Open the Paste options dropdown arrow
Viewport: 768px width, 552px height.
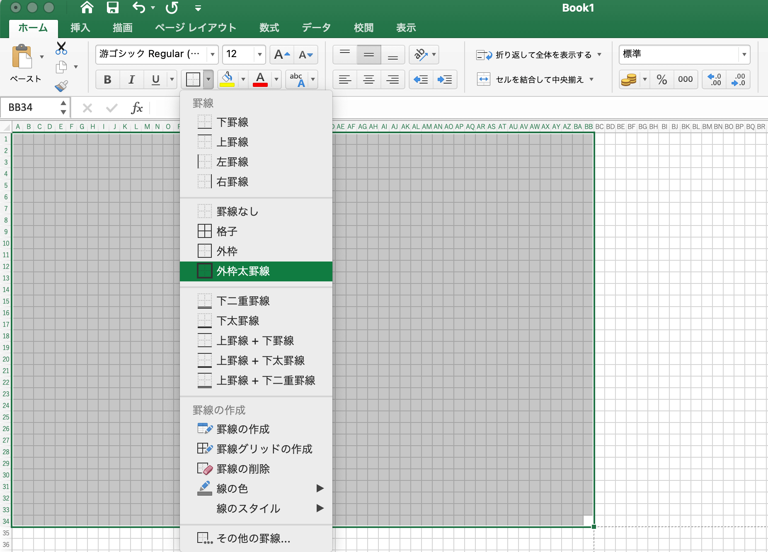[42, 57]
